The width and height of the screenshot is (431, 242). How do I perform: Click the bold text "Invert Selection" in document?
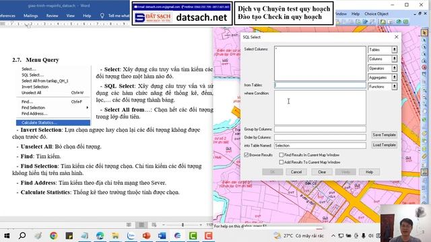click(x=41, y=130)
